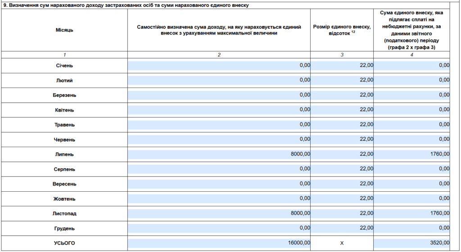461x252 pixels.
Task: Select the УСЬОГО total contribution field 3520,00
Action: [x=411, y=243]
